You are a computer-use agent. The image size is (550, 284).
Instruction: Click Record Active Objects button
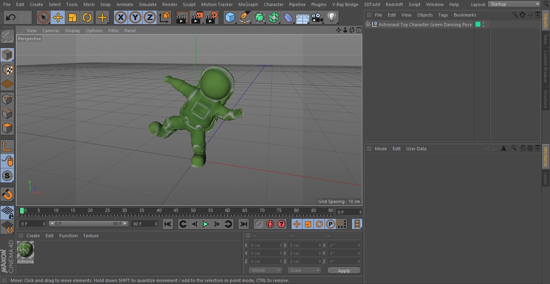pyautogui.click(x=259, y=224)
